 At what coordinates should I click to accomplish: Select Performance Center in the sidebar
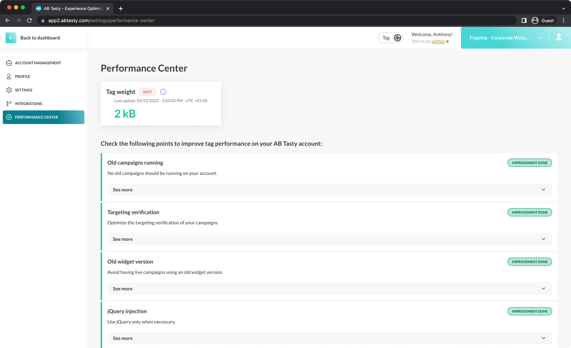click(x=43, y=117)
